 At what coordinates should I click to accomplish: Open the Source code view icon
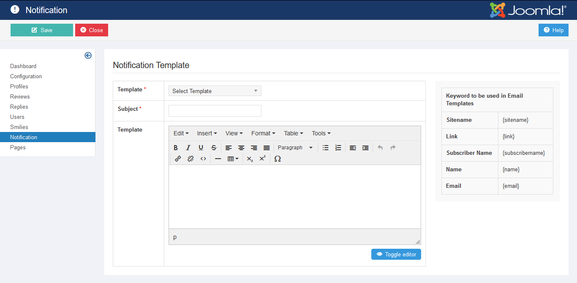[x=203, y=159]
